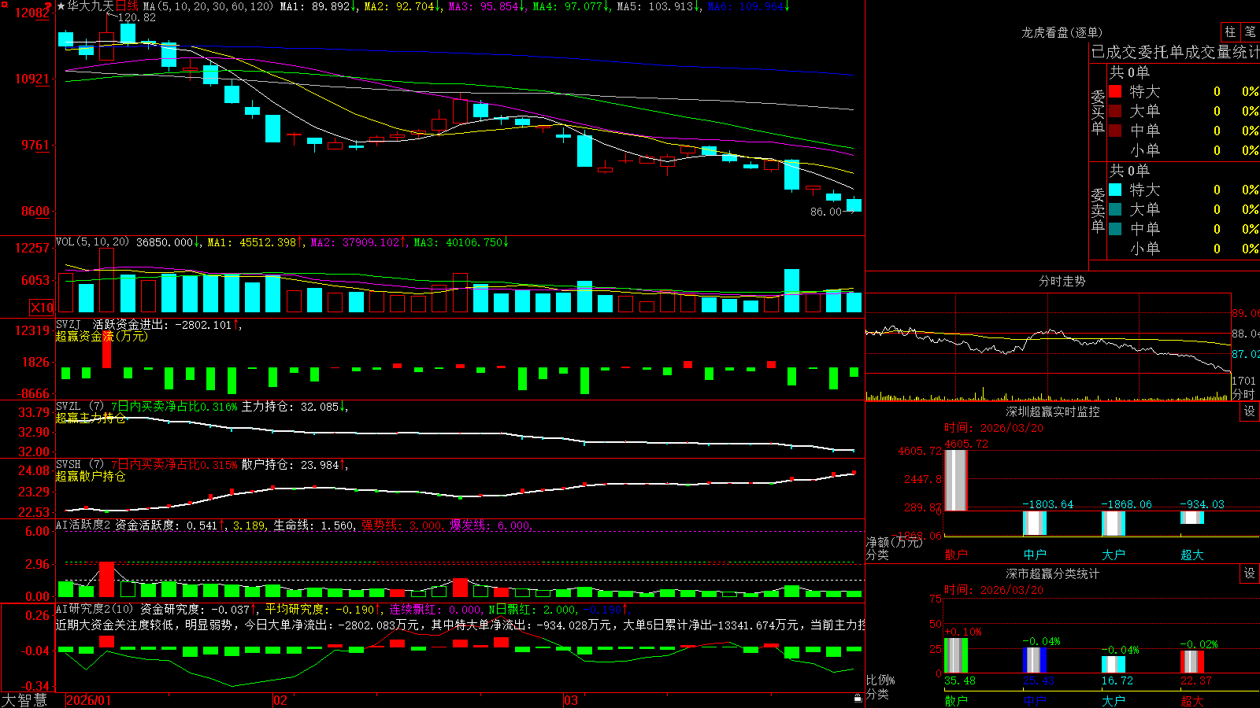Click the 散户持仓: 23.984 value
Viewport: 1260px width, 708px height.
pos(290,465)
